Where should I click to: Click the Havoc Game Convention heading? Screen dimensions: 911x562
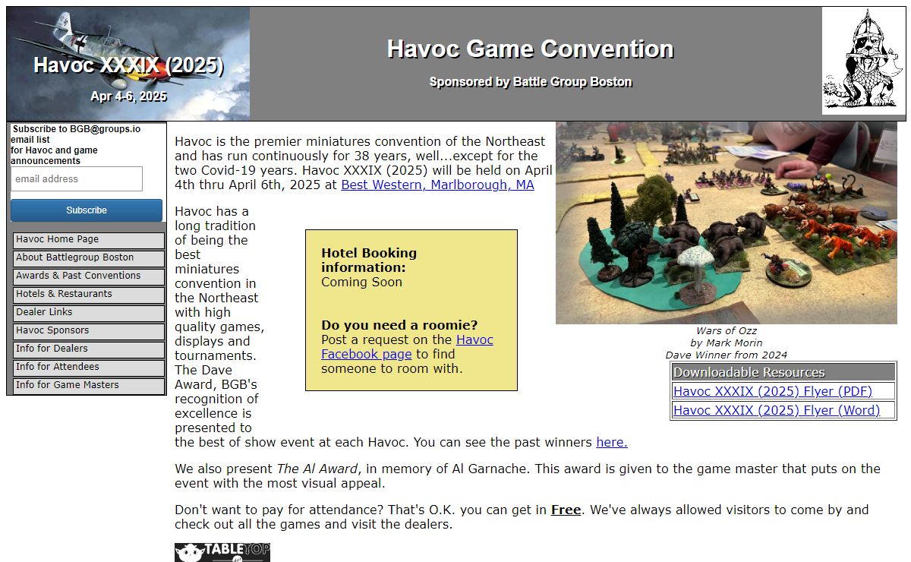coord(530,49)
